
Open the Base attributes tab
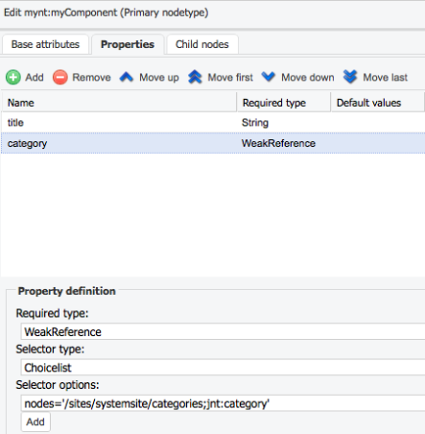pyautogui.click(x=45, y=44)
